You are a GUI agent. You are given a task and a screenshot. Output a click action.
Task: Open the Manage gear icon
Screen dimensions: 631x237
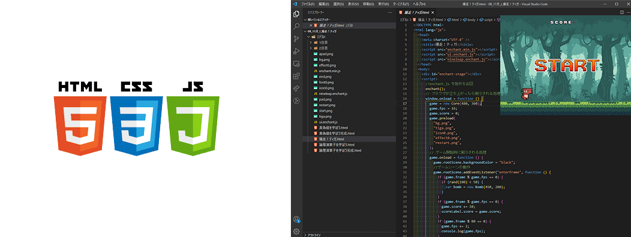(296, 232)
